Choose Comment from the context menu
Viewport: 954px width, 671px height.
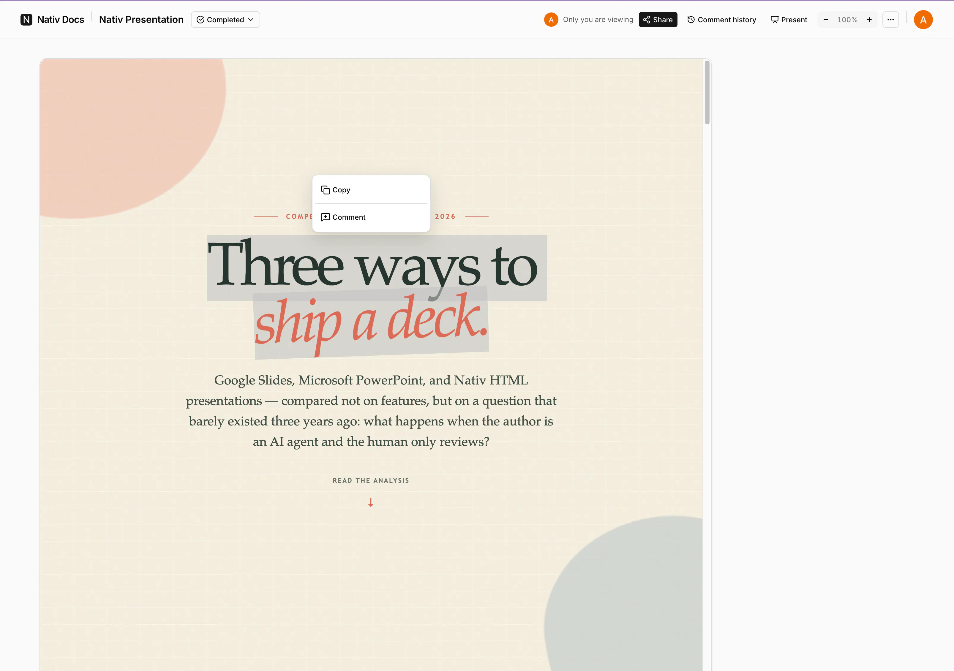point(371,217)
